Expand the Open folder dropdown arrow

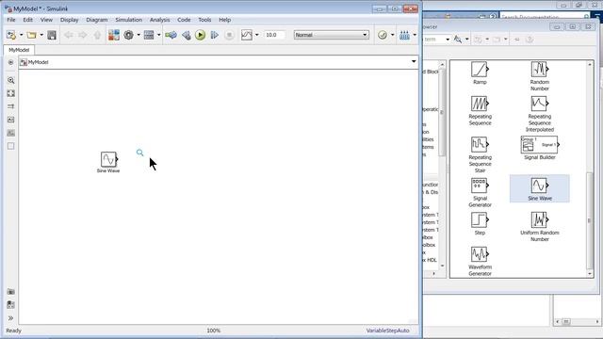pyautogui.click(x=41, y=35)
